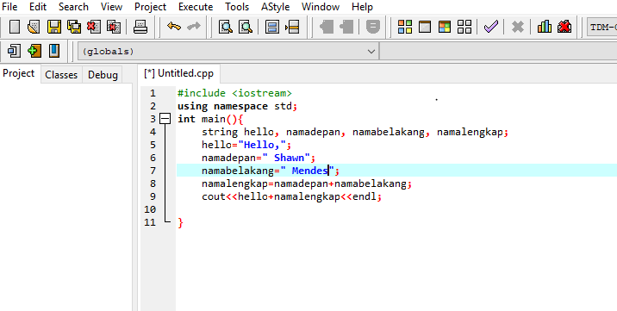Click line number 10 in the gutter

click(x=150, y=209)
